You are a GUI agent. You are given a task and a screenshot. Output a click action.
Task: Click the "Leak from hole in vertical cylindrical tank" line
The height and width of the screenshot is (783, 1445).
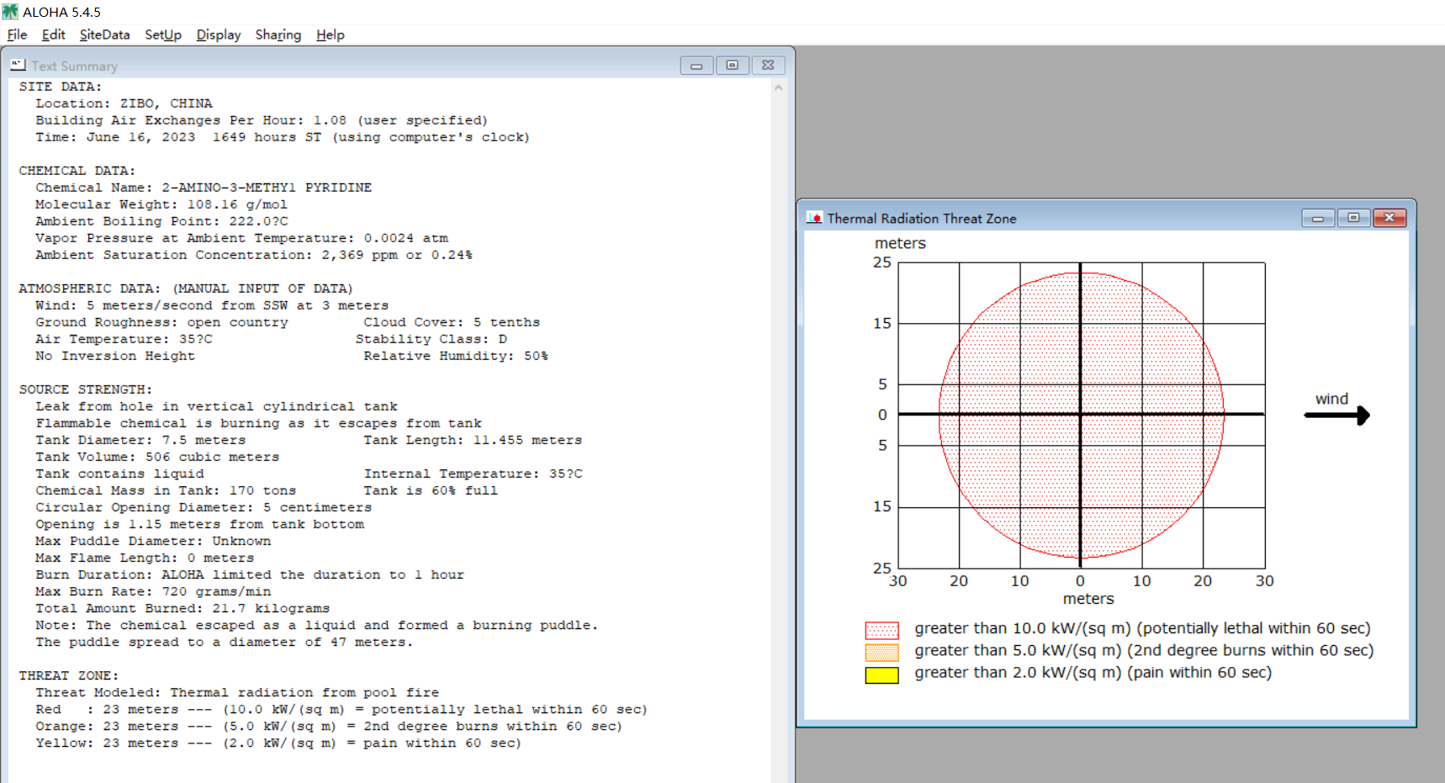(216, 406)
